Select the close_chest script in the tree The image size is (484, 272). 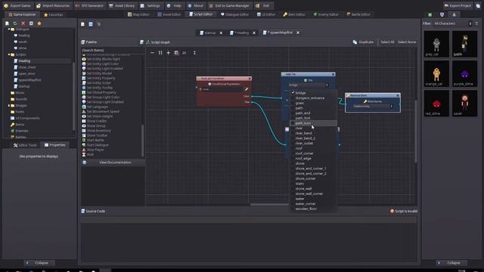27,67
